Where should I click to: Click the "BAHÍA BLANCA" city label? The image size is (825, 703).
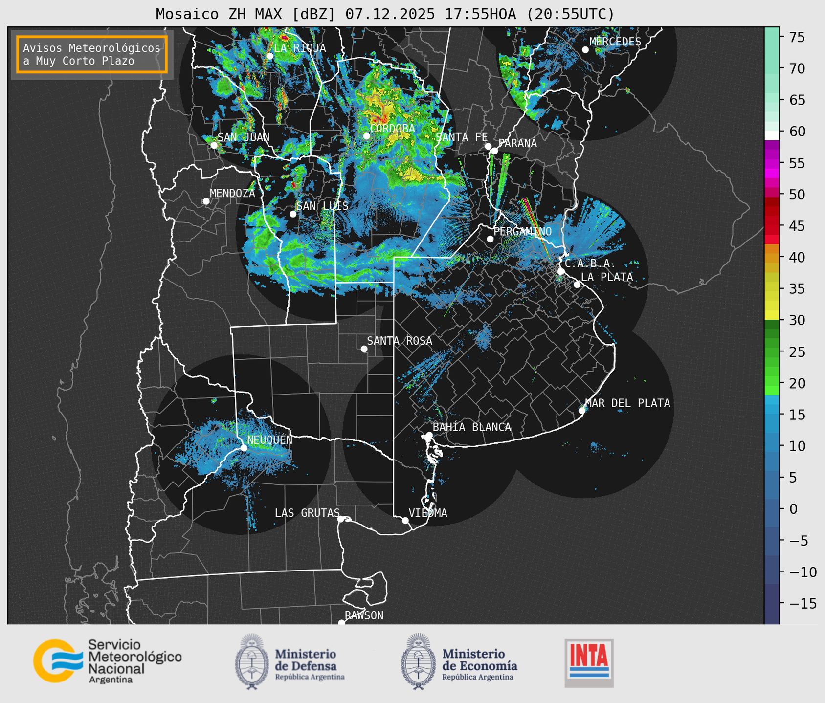[x=472, y=427]
